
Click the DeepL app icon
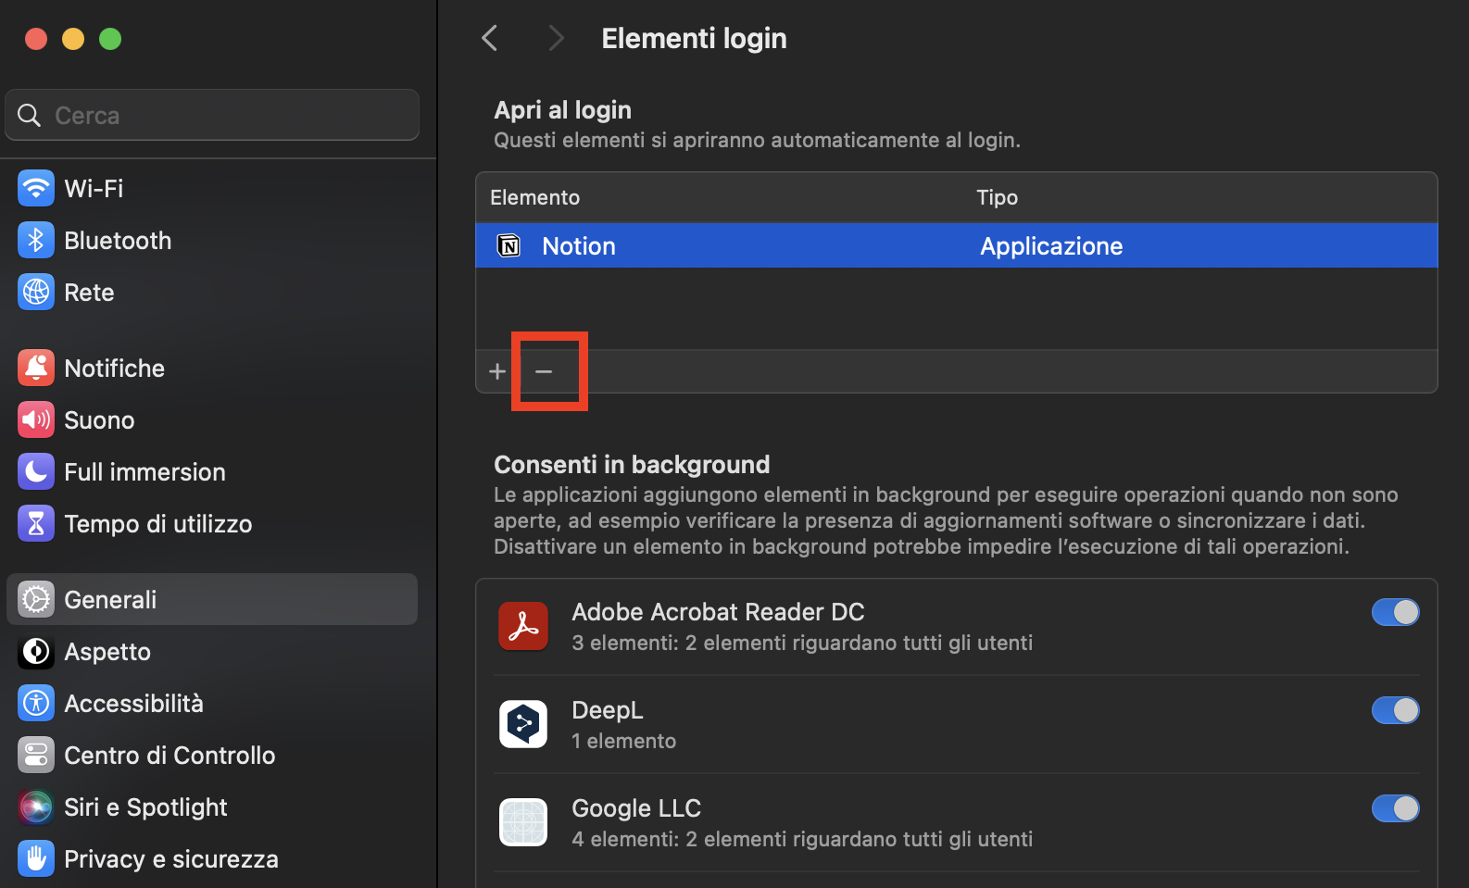[x=523, y=724]
